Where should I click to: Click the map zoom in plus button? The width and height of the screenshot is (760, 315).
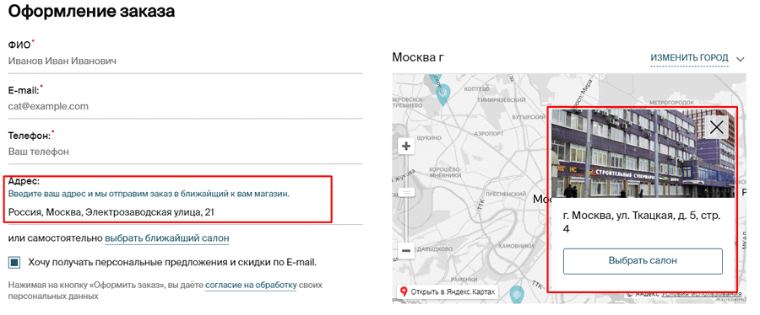pos(406,146)
